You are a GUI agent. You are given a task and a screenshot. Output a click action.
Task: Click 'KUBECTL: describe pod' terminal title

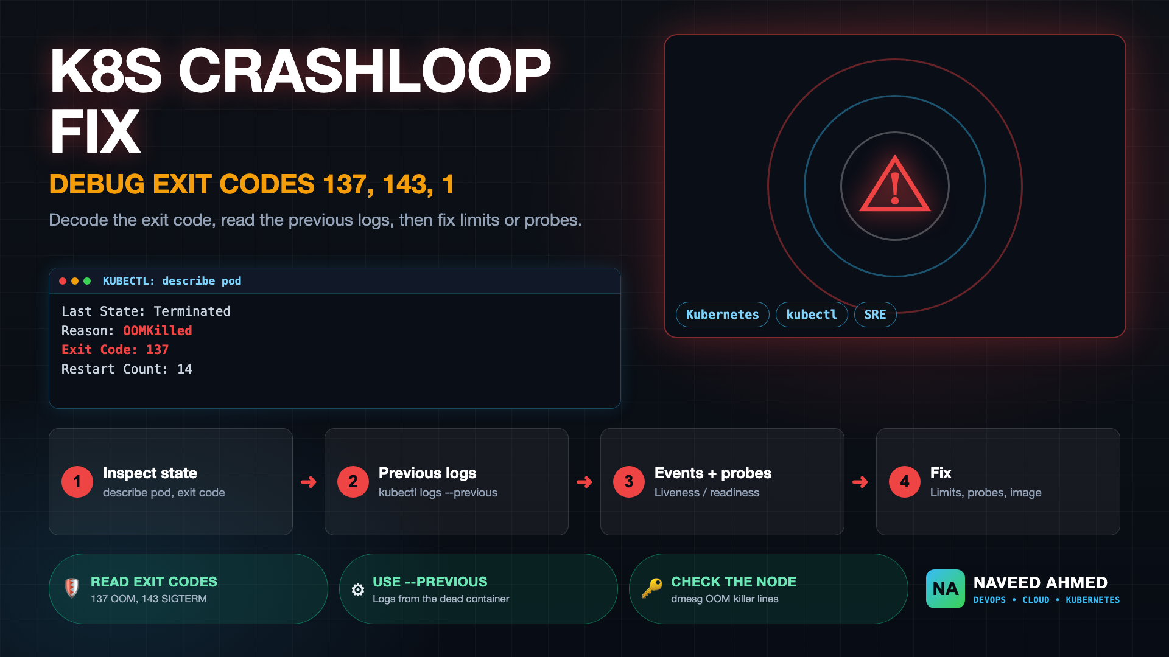(x=172, y=281)
